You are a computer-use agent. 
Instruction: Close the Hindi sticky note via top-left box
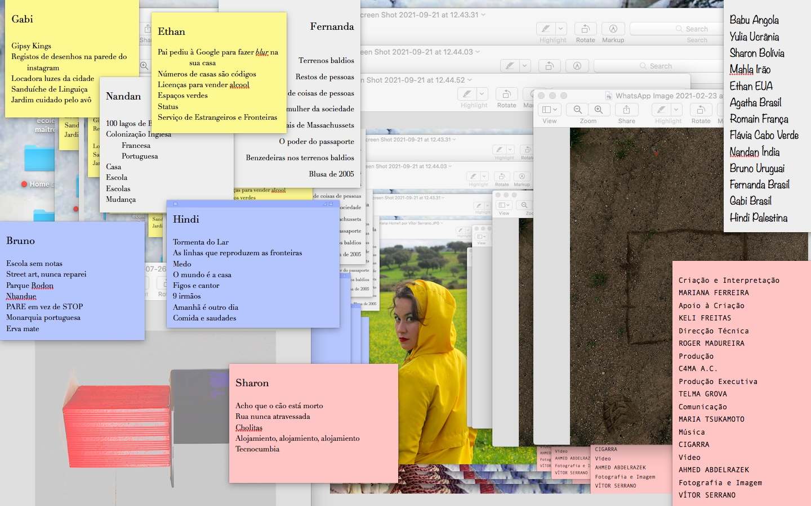(x=175, y=204)
